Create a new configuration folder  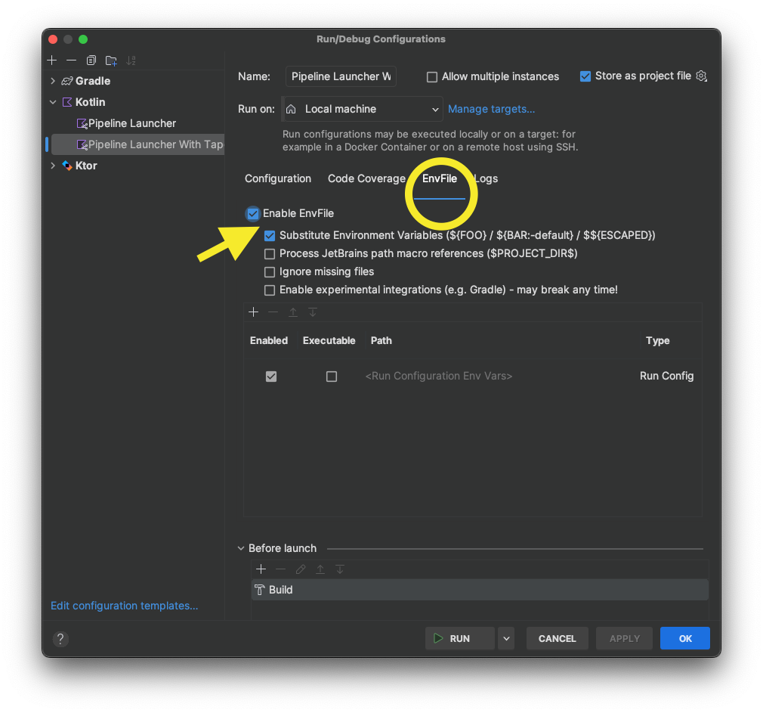111,60
